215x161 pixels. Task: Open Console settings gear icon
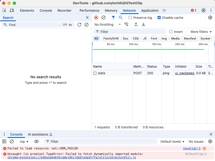[x=210, y=141]
